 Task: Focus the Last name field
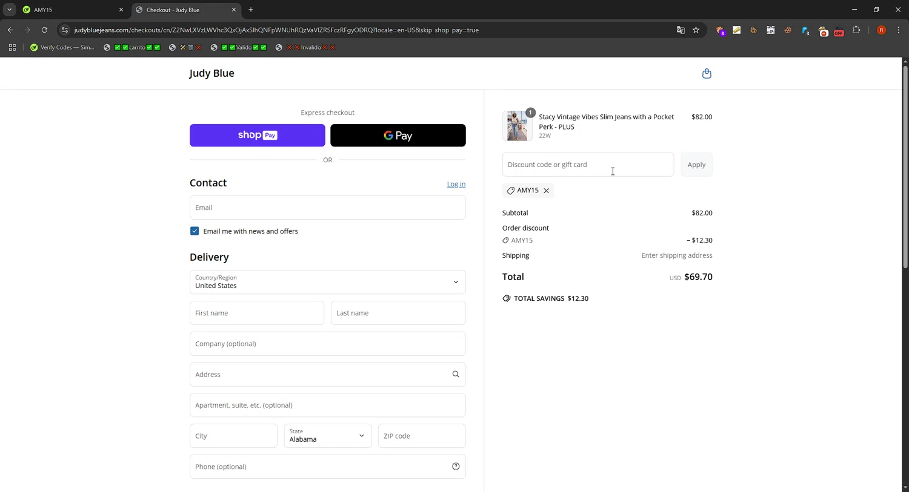pyautogui.click(x=398, y=313)
